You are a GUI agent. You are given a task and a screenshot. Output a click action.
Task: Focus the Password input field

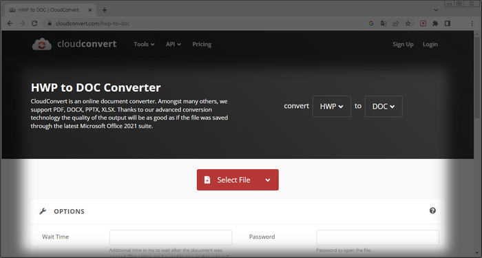coord(377,237)
